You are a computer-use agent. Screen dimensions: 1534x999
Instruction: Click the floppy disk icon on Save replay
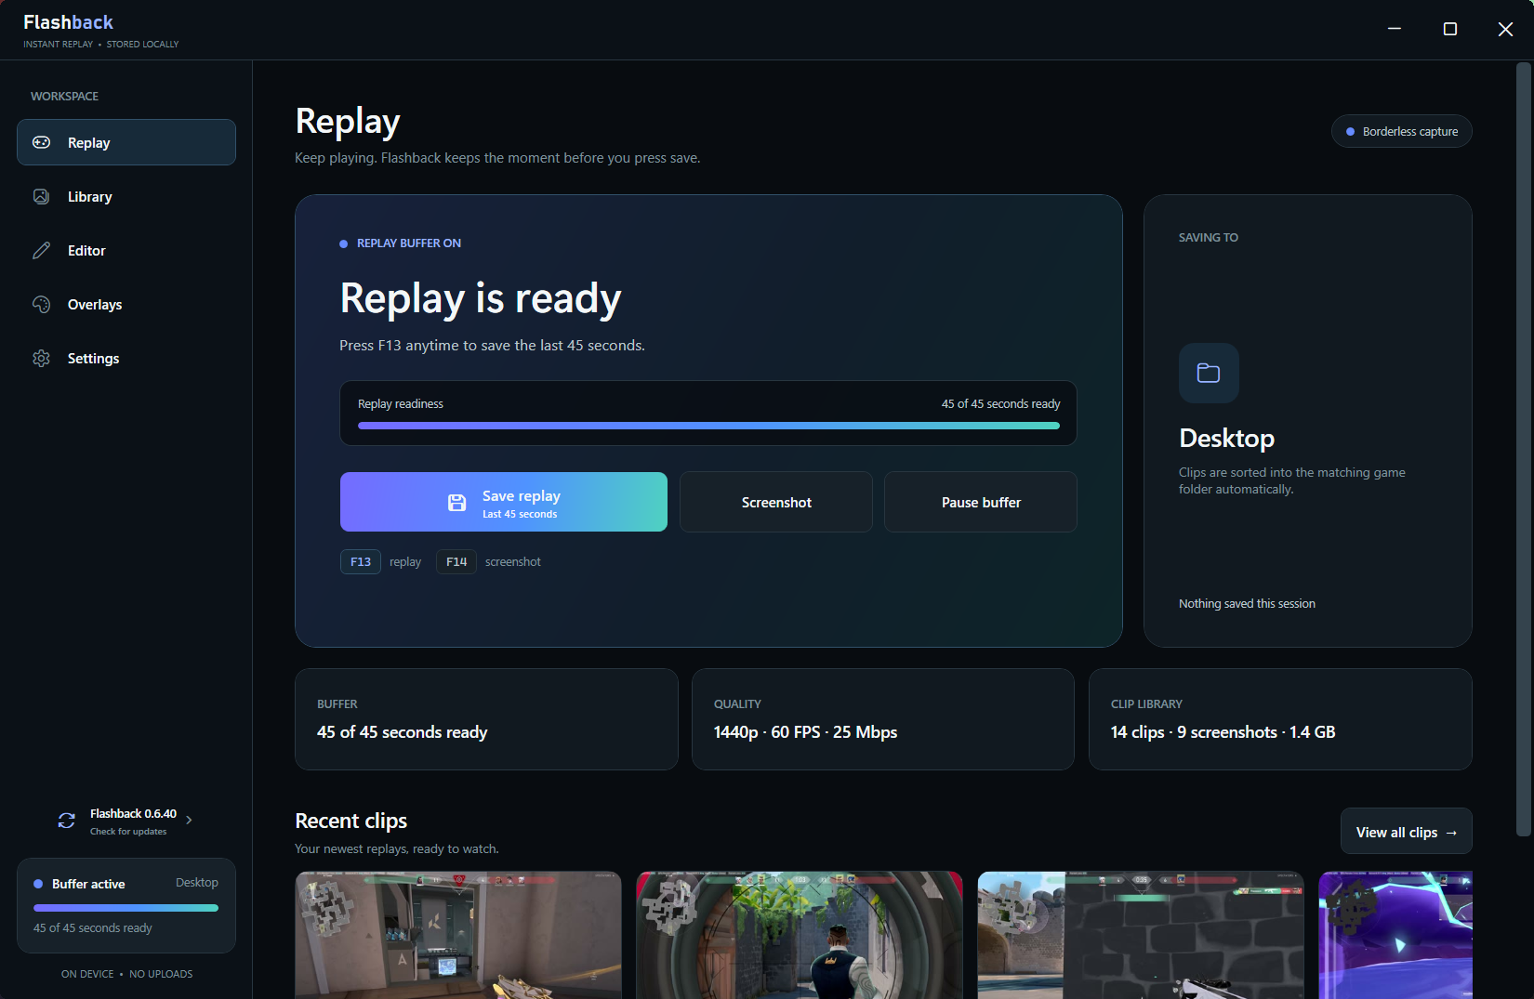point(456,502)
